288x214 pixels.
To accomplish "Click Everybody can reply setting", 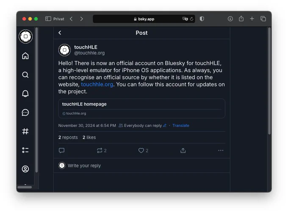I will point(143,126).
